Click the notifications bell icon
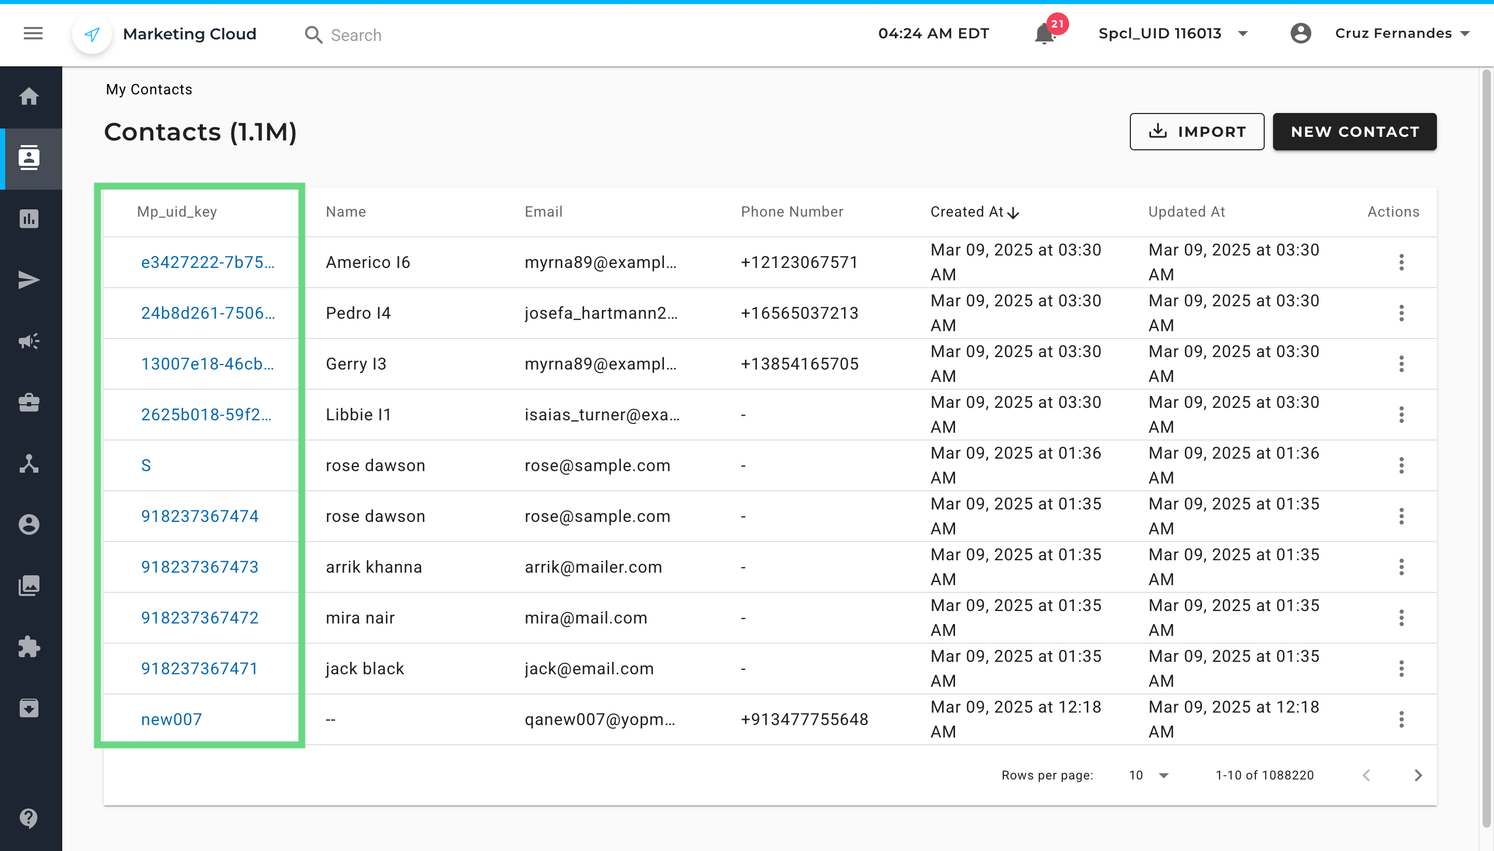Screen dimensions: 1494x851 (1044, 34)
